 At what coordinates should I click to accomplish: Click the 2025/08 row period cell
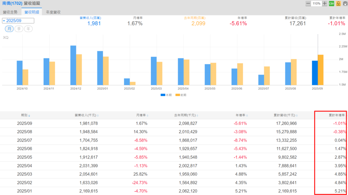[x=24, y=132]
